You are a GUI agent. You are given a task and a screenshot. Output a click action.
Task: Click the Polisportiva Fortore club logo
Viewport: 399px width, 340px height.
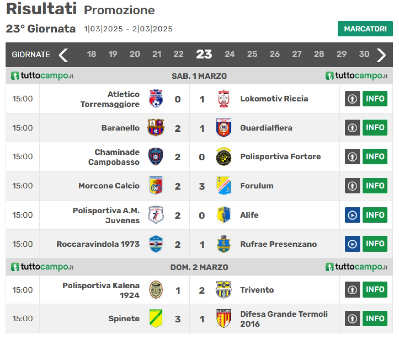[224, 157]
